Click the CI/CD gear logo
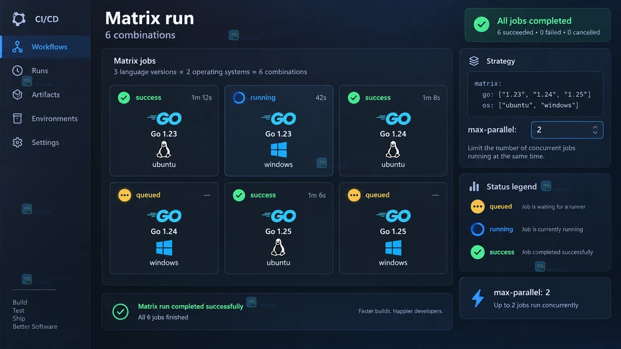Screen dimensions: 621x349 coord(19,19)
